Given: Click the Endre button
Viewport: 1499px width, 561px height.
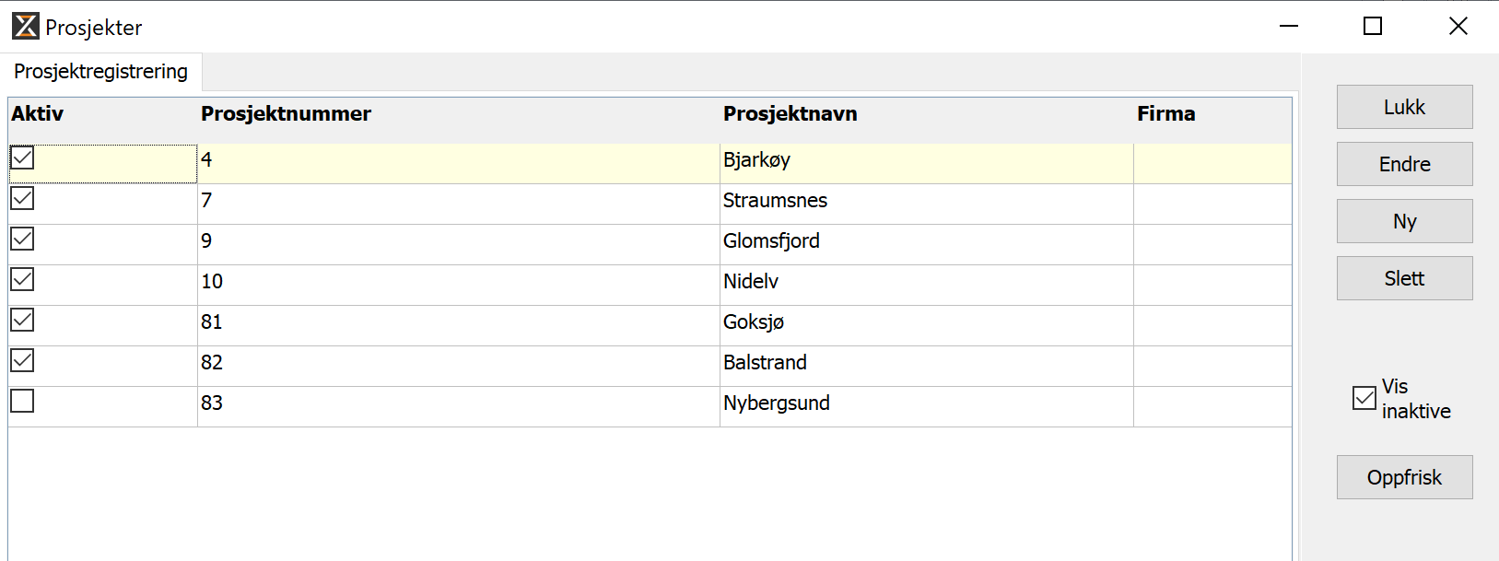Looking at the screenshot, I should pyautogui.click(x=1404, y=164).
